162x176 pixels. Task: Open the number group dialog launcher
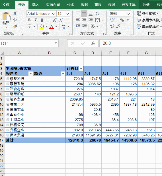pyautogui.click(x=131, y=34)
